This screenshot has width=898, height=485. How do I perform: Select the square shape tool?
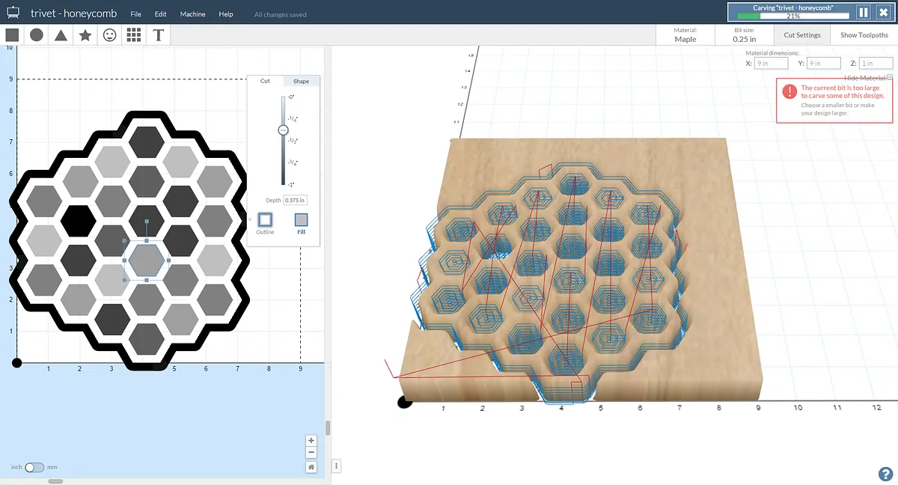point(12,35)
